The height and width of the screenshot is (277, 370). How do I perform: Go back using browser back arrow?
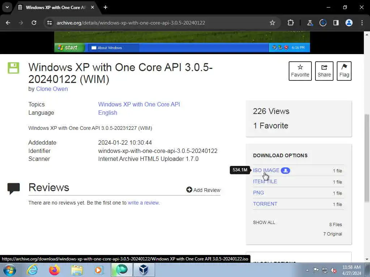tap(8, 23)
